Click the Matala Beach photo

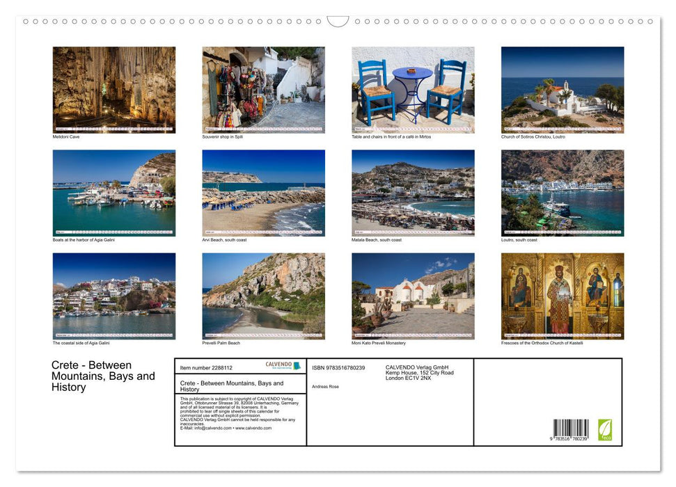pos(413,193)
